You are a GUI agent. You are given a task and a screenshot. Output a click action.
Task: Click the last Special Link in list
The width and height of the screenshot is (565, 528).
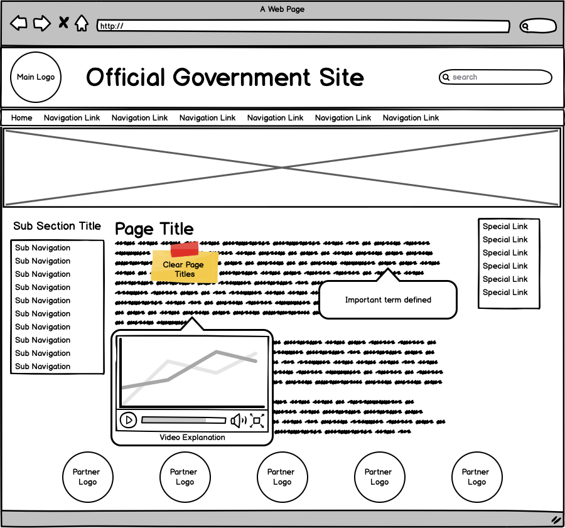[x=505, y=293]
